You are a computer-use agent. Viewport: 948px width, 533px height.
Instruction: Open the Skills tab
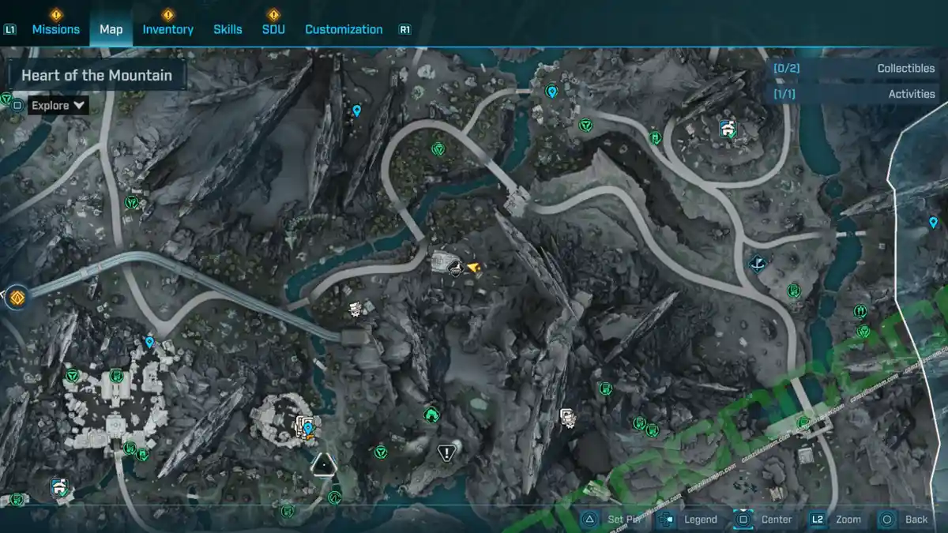[228, 29]
